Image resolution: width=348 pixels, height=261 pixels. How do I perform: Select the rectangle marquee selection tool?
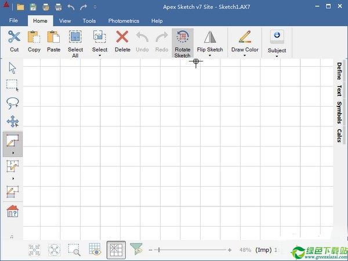tap(12, 85)
